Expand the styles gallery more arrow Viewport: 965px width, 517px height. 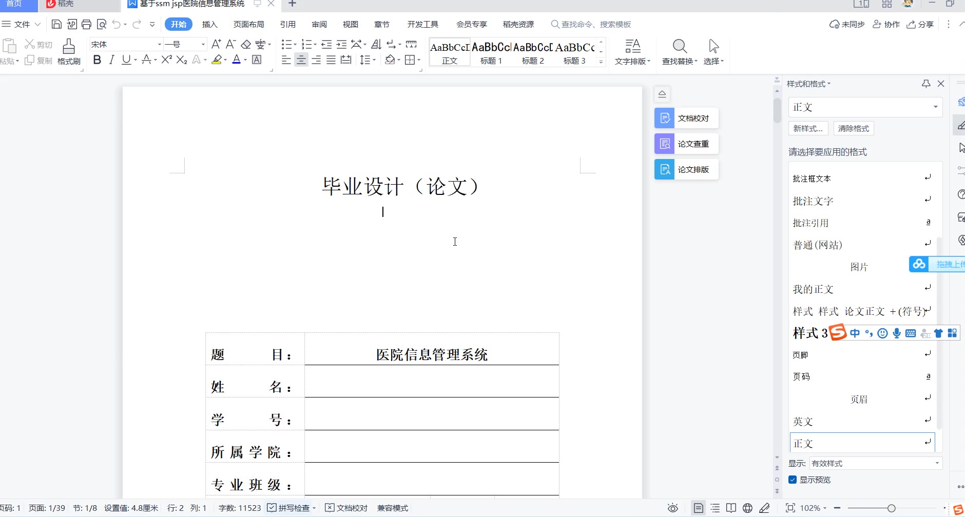tap(601, 62)
